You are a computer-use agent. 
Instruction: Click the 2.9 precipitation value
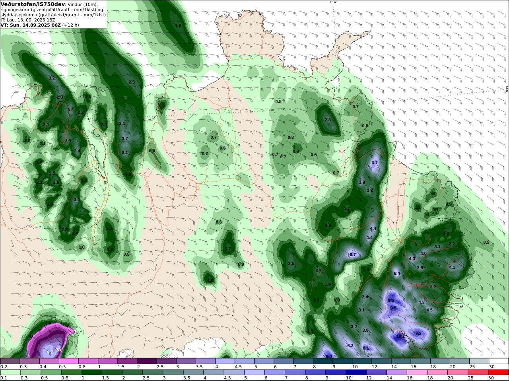[68, 141]
